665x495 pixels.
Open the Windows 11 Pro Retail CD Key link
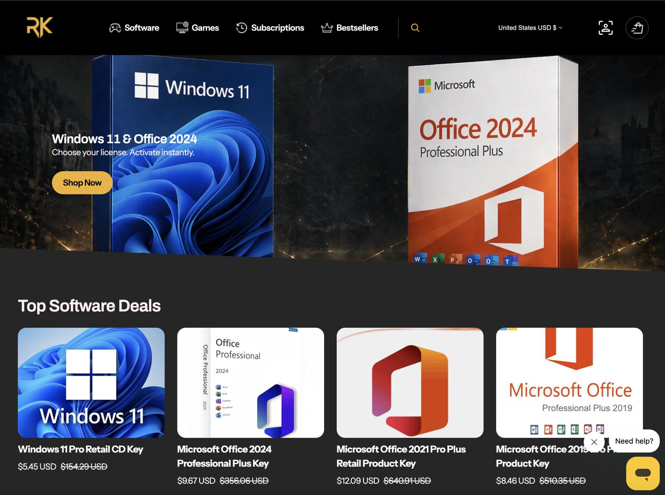(80, 449)
